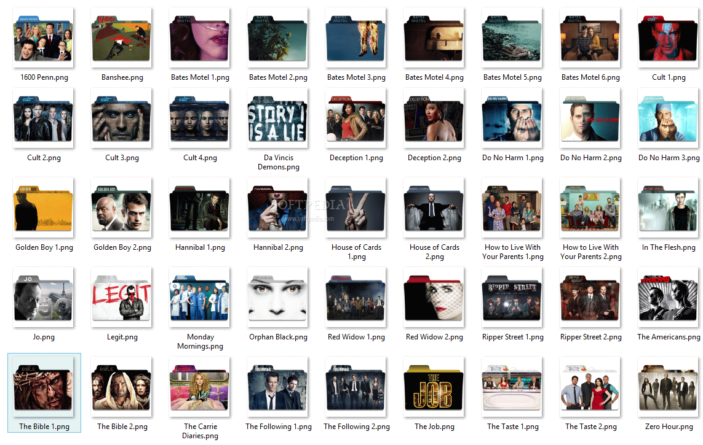Select In The Flesh folder icon
This screenshot has height=445, width=703.
(668, 207)
